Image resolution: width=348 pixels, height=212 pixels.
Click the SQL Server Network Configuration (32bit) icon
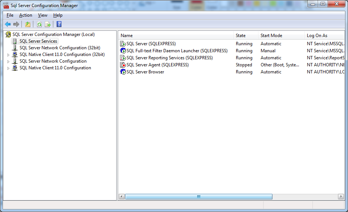pos(15,48)
